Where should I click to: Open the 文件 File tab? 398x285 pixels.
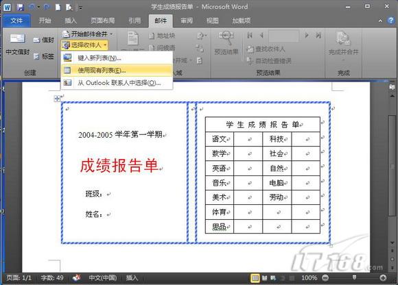(x=16, y=21)
